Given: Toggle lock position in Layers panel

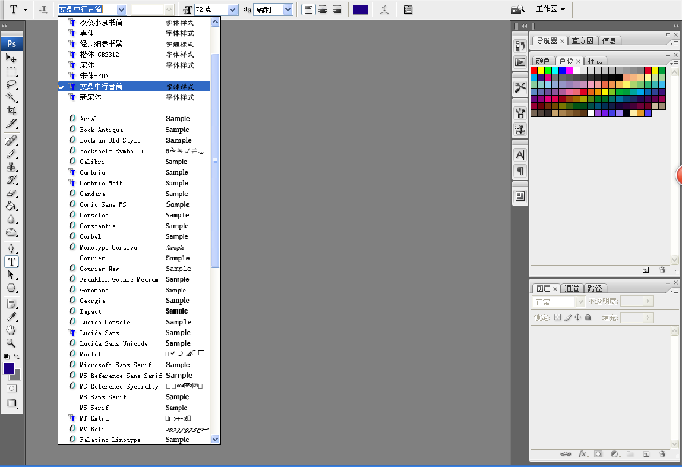Looking at the screenshot, I should [577, 317].
